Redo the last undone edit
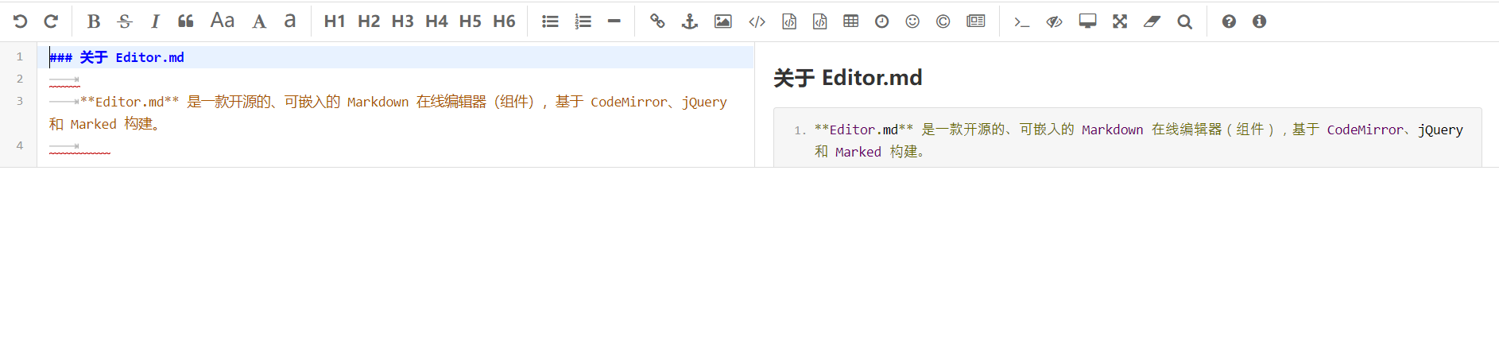The height and width of the screenshot is (360, 1499). 51,21
